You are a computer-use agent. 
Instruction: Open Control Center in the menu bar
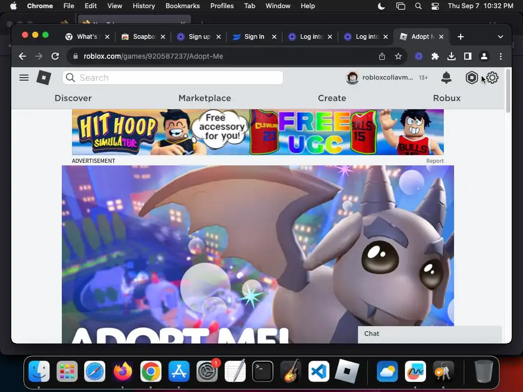click(435, 6)
